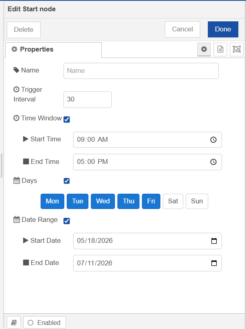Uncheck the Days checkbox
The image size is (246, 329).
pyautogui.click(x=67, y=181)
